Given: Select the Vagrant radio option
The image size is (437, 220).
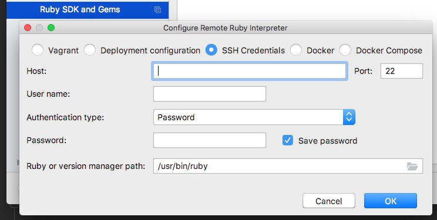Looking at the screenshot, I should pos(38,50).
